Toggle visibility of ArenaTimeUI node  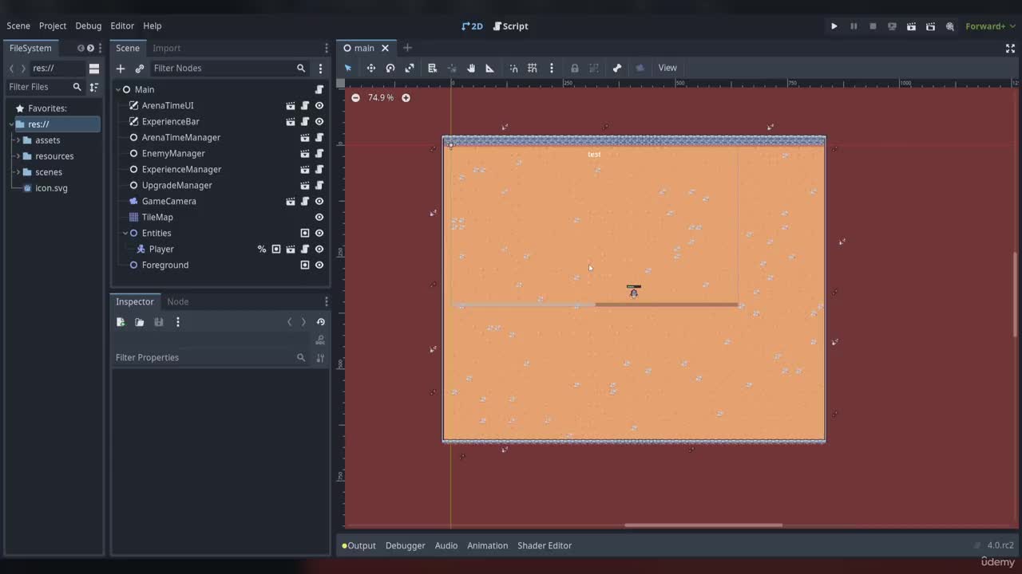pyautogui.click(x=319, y=105)
